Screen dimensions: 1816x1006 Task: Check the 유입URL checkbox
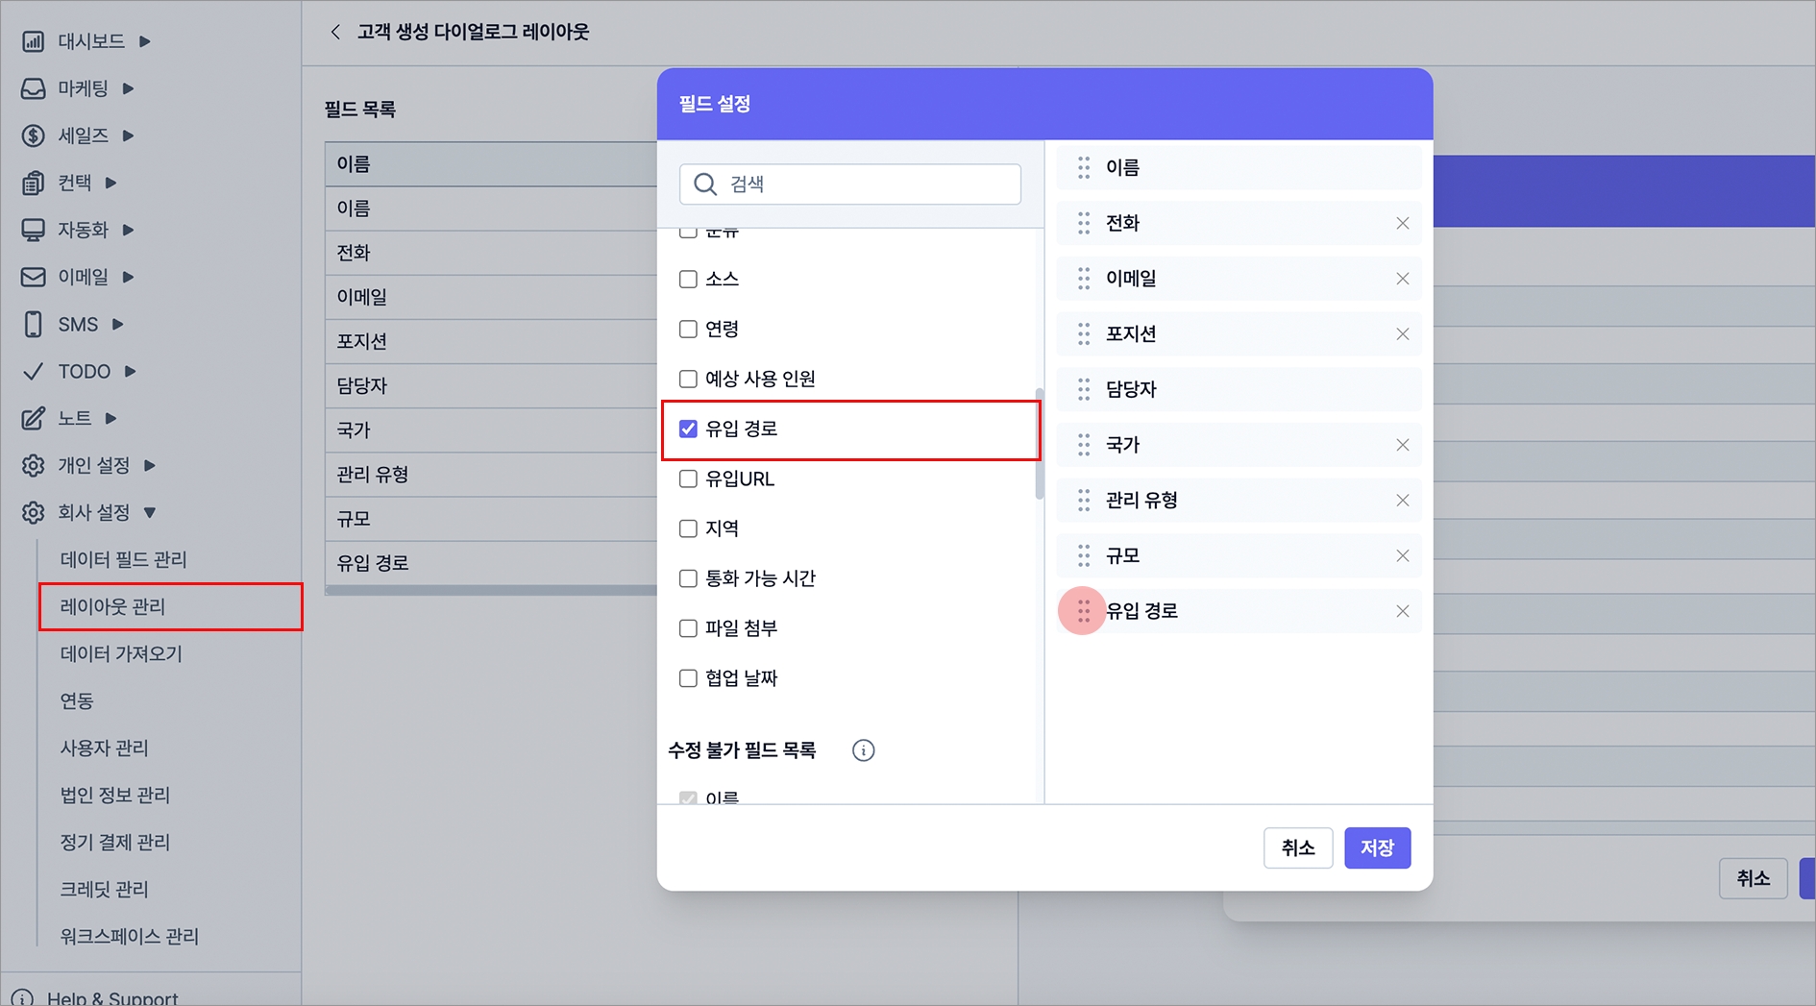688,478
